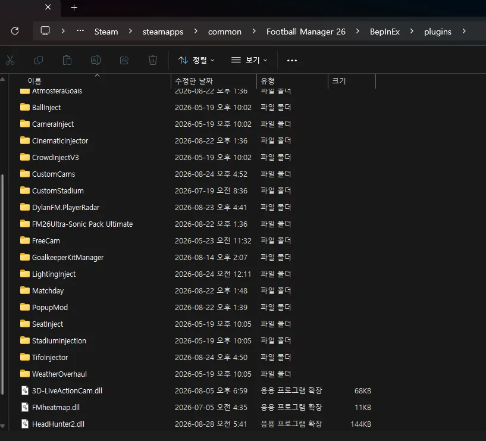The height and width of the screenshot is (441, 486).
Task: Select the AtmosferaGoals folder name
Action: coord(57,91)
